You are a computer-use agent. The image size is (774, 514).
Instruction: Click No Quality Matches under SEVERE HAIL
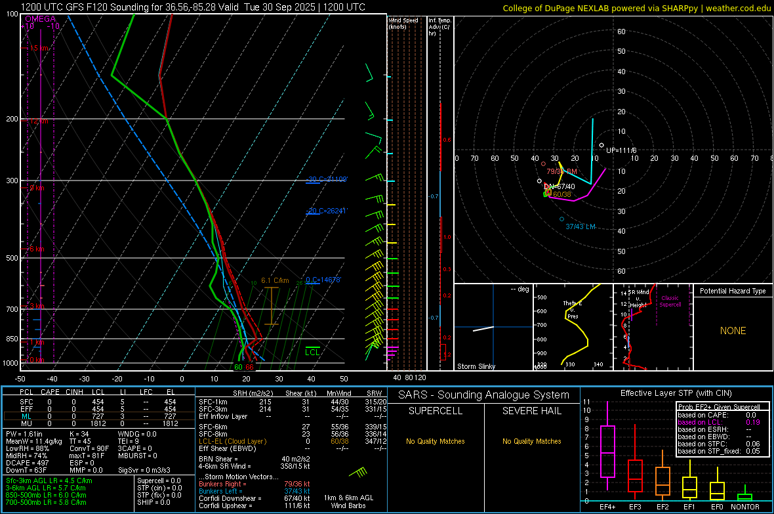[x=531, y=441]
